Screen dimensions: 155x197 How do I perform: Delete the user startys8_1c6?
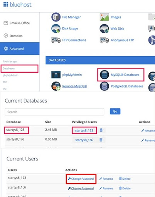125,188
